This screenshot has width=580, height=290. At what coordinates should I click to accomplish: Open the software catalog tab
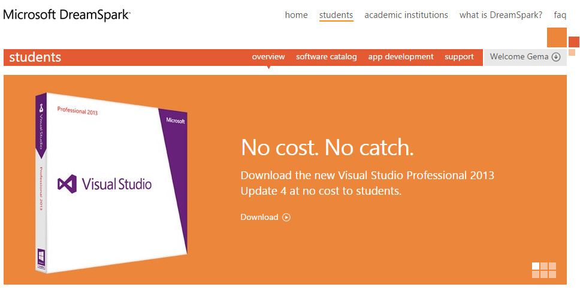click(x=327, y=57)
